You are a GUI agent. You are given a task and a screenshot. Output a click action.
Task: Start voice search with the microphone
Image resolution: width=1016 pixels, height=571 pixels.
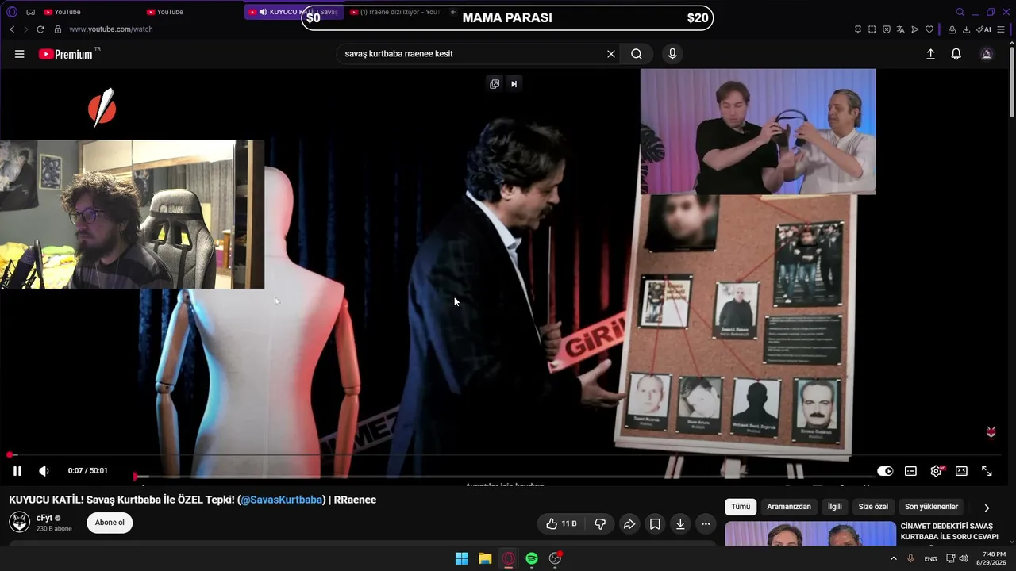tap(672, 54)
